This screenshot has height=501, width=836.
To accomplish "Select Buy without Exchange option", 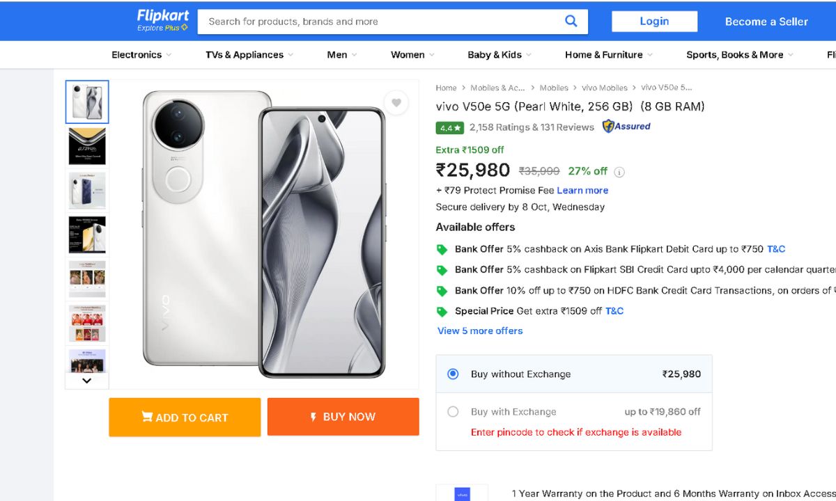I will click(x=453, y=374).
